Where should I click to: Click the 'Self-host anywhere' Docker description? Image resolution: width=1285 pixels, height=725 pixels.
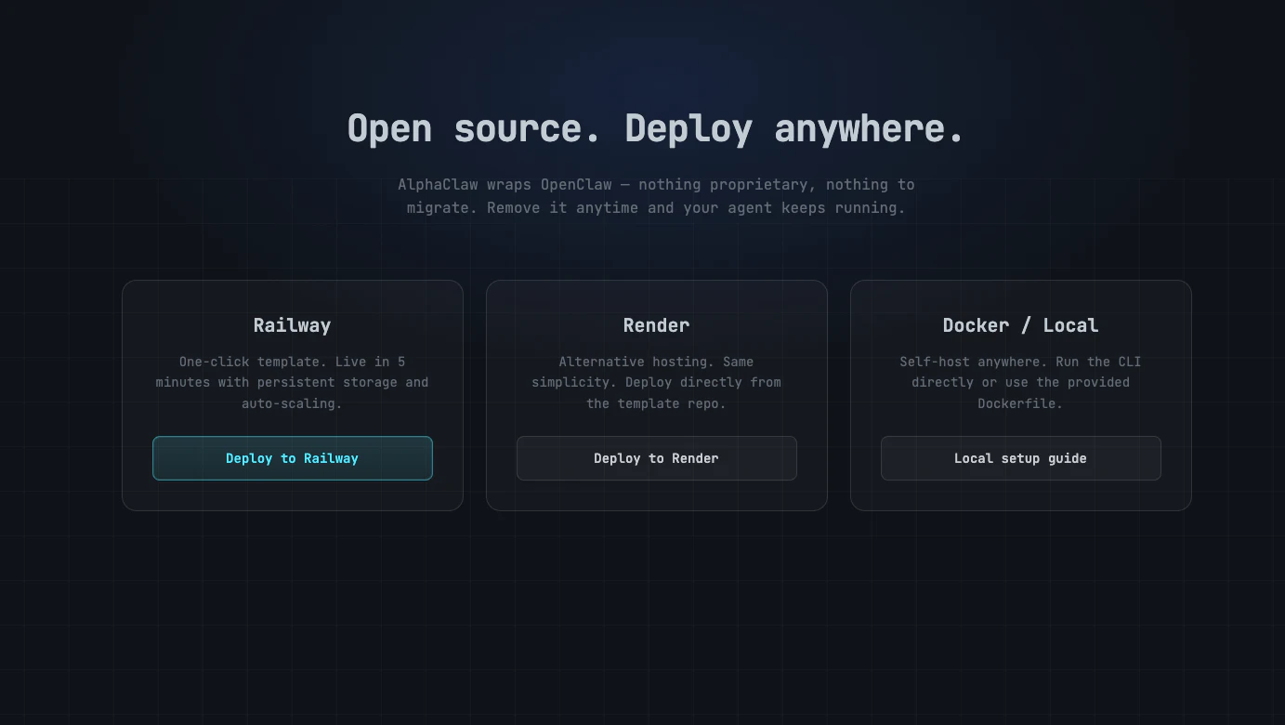tap(1021, 382)
